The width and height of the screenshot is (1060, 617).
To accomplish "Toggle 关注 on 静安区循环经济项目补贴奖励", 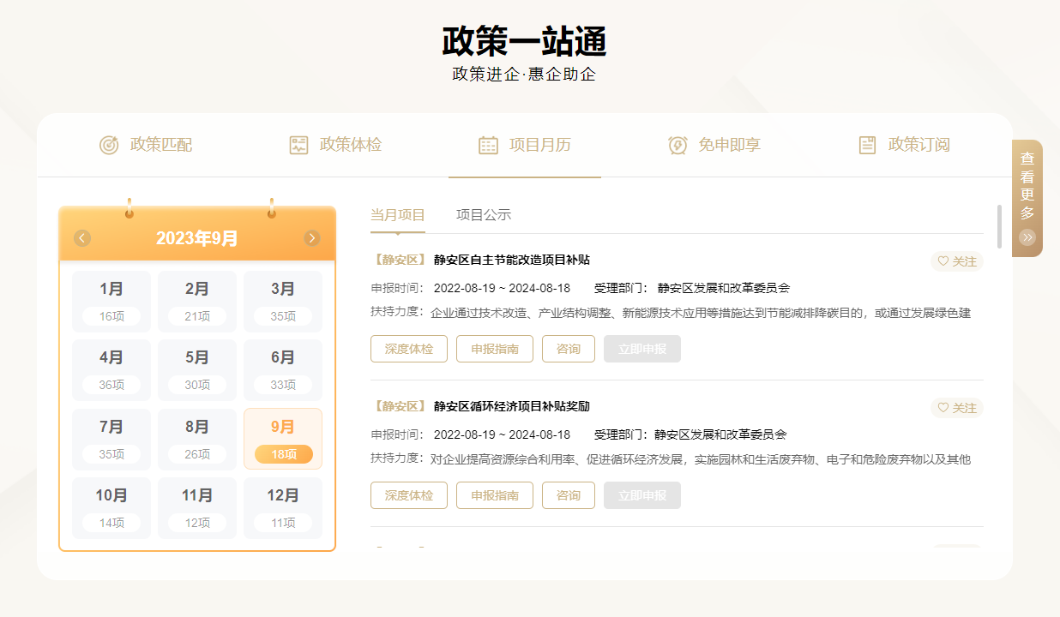I will tap(957, 408).
